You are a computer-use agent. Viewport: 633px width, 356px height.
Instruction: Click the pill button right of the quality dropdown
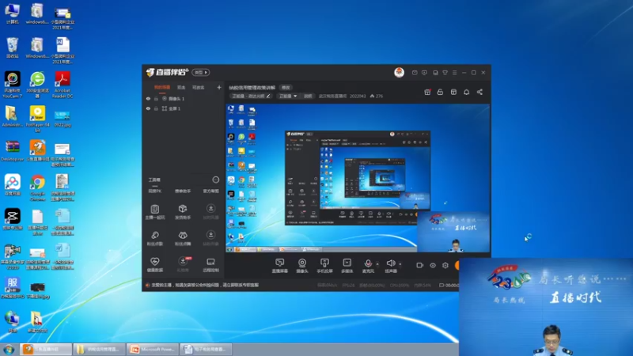(x=308, y=96)
